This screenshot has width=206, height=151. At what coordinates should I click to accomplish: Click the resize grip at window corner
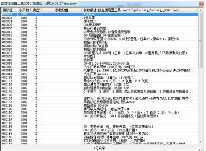[200, 149]
